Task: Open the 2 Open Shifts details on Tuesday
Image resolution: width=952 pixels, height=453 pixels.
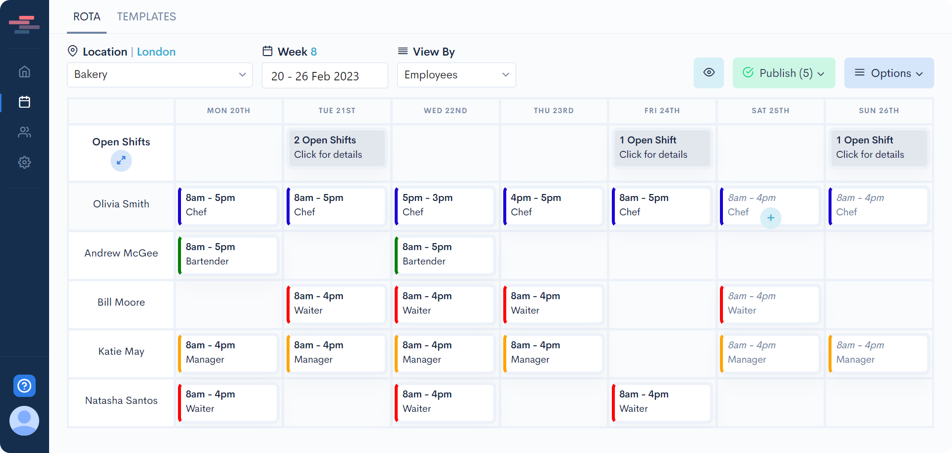Action: click(x=337, y=147)
